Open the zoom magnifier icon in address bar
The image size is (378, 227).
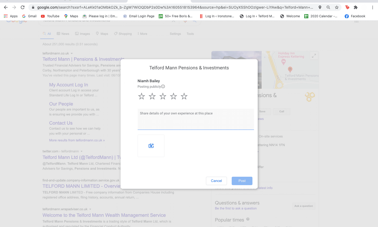pos(328,7)
